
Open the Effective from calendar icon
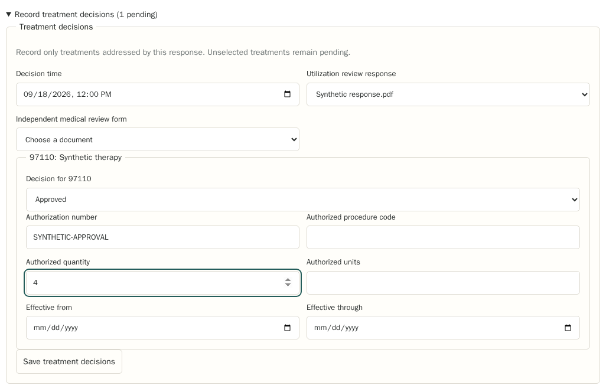coord(287,328)
